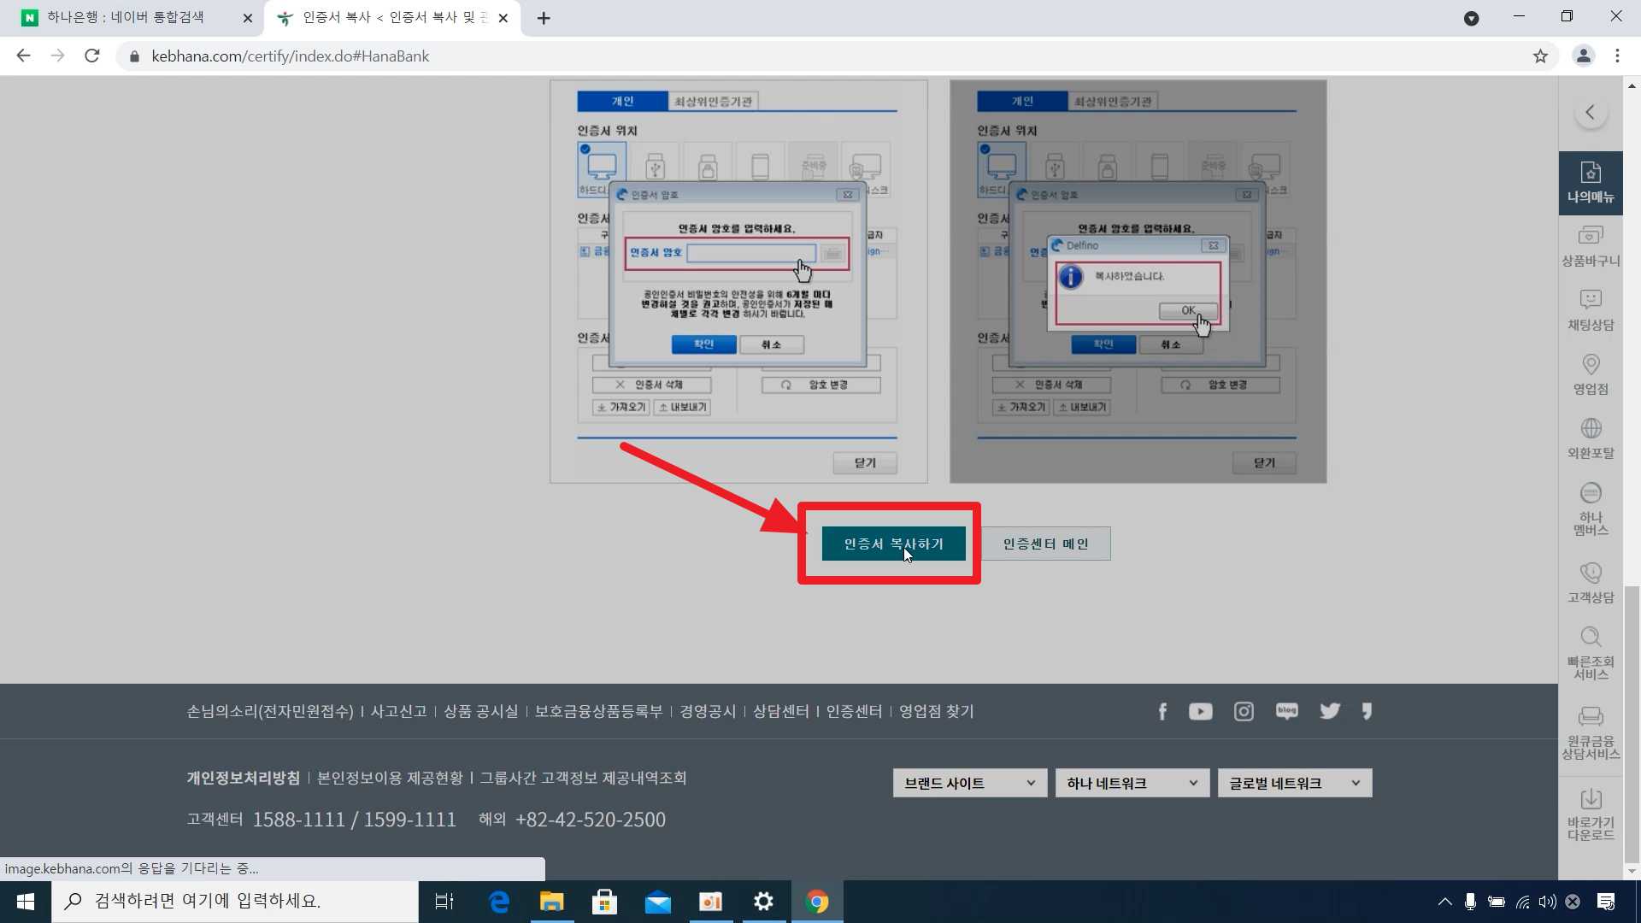This screenshot has height=923, width=1641.
Task: Open the Instagram footer icon
Action: pyautogui.click(x=1244, y=711)
